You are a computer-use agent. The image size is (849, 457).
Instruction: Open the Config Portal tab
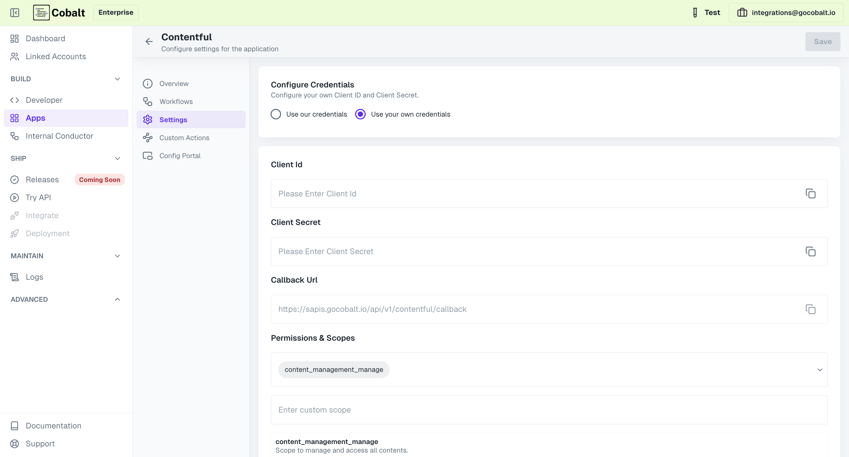[180, 155]
